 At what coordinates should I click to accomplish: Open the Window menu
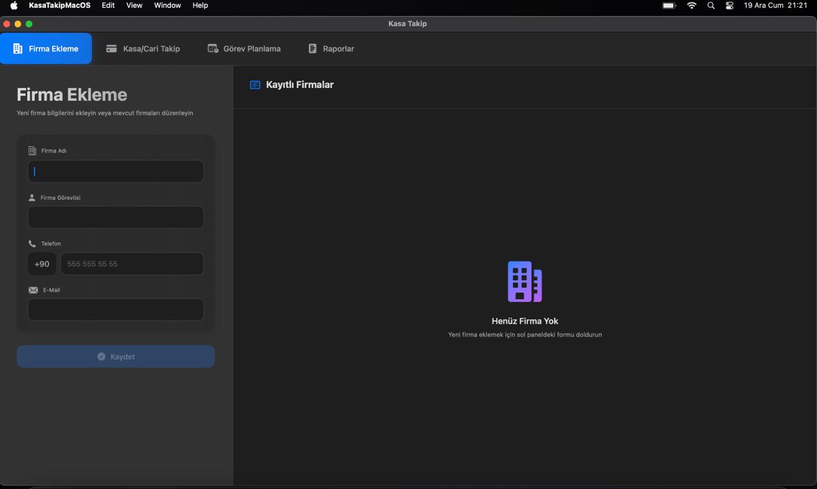167,5
